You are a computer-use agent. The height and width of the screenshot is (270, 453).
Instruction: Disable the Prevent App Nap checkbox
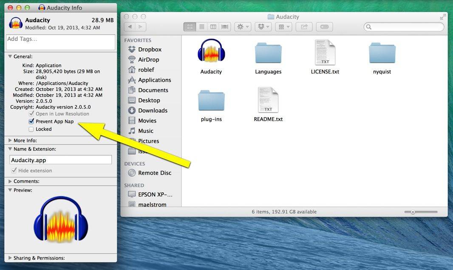click(x=31, y=121)
